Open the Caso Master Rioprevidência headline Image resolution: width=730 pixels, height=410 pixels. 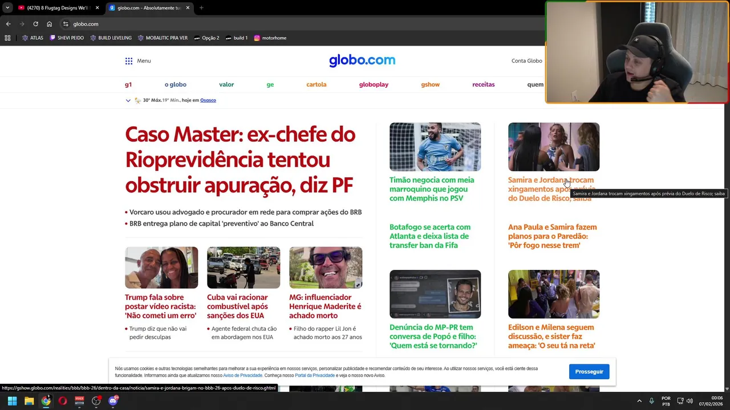pos(240,160)
